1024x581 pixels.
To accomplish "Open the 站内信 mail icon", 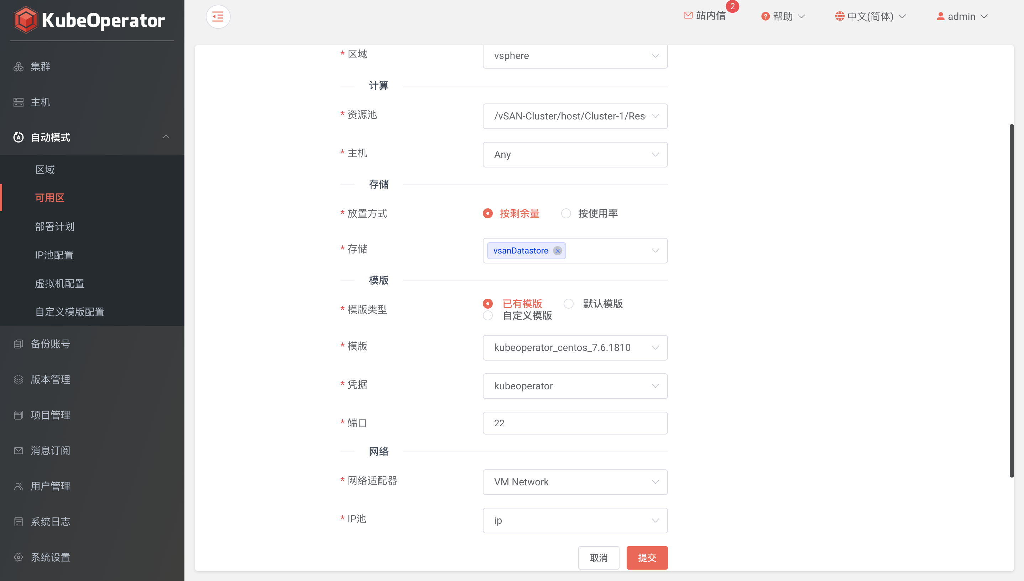I will pos(688,15).
